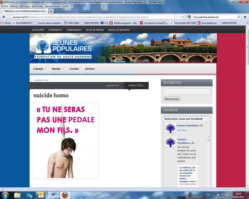
Task: Go to the Firefox home page icon
Action: click(x=245, y=17)
